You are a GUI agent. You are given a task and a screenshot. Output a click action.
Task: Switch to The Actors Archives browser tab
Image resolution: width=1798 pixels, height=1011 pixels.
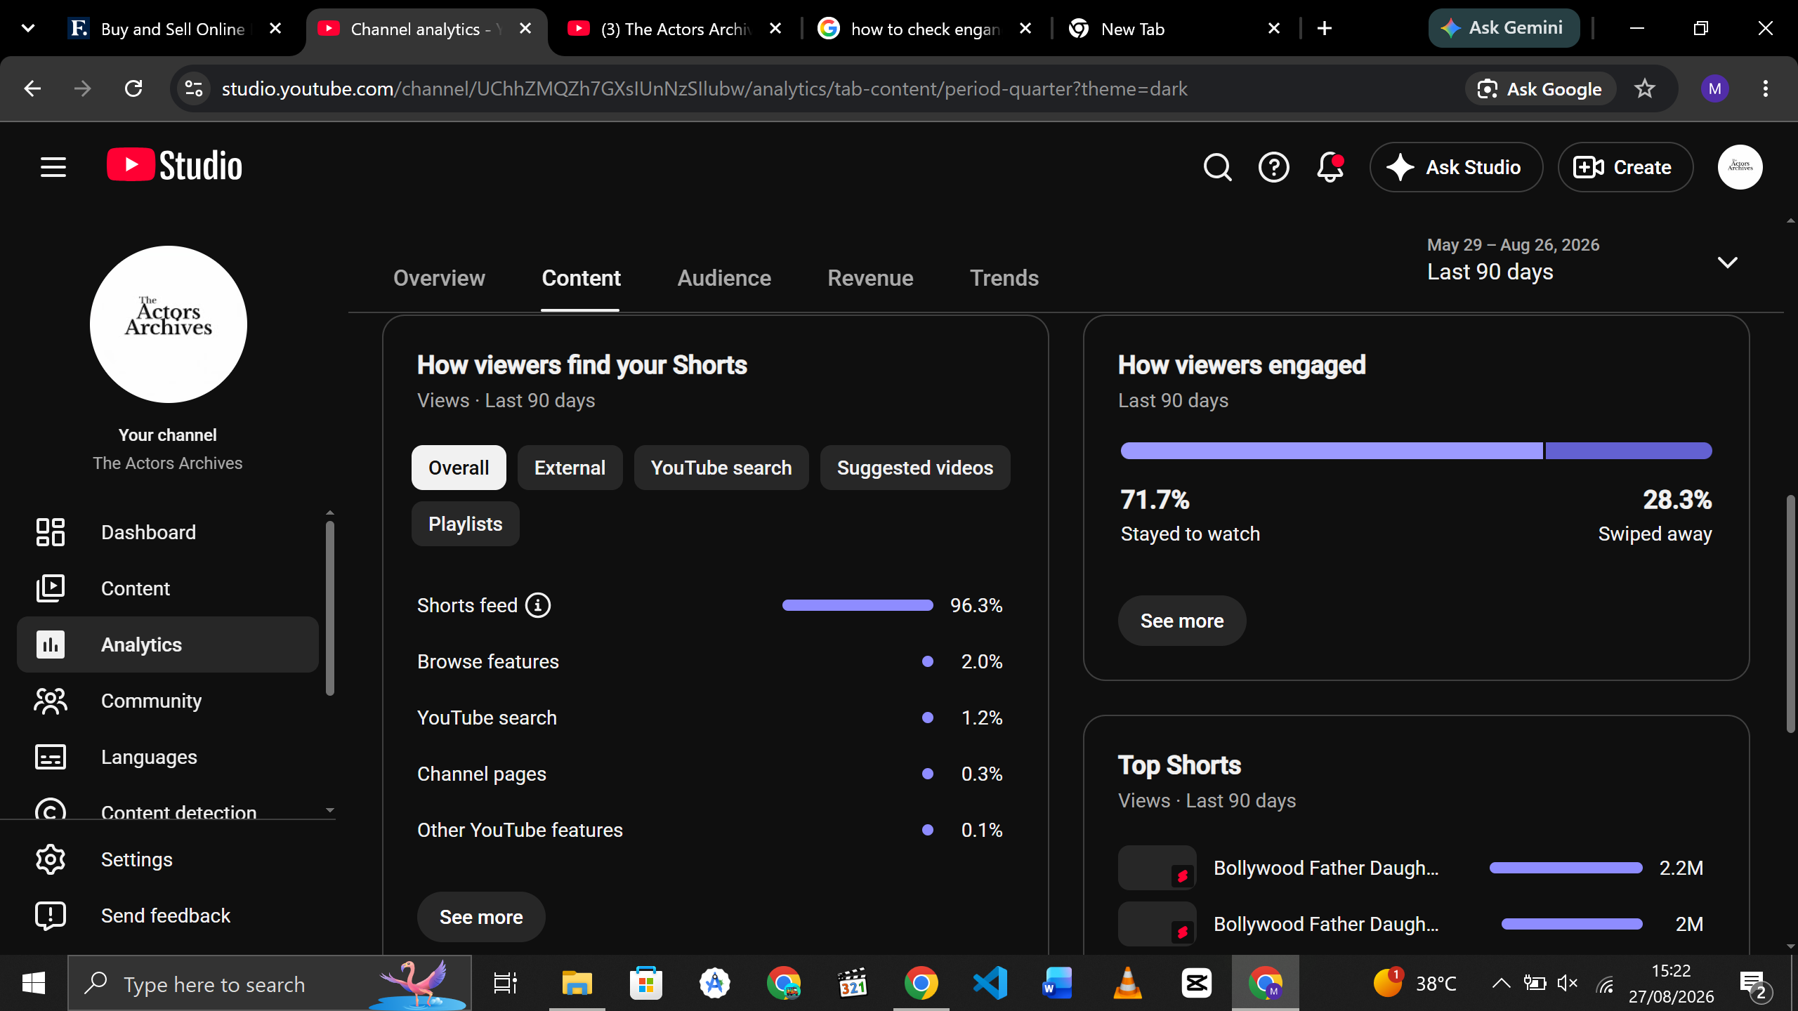click(x=676, y=29)
